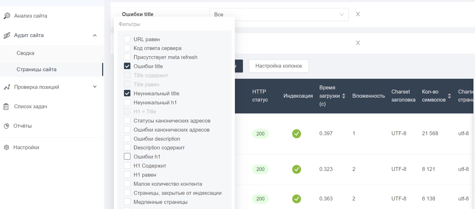Check the URL равен filter
Image resolution: width=475 pixels, height=209 pixels.
pos(127,39)
